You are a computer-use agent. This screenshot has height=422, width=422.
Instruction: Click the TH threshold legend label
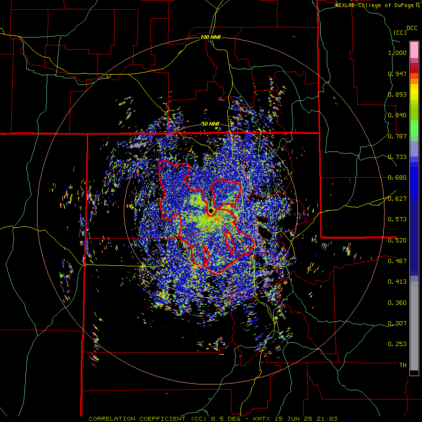403,365
